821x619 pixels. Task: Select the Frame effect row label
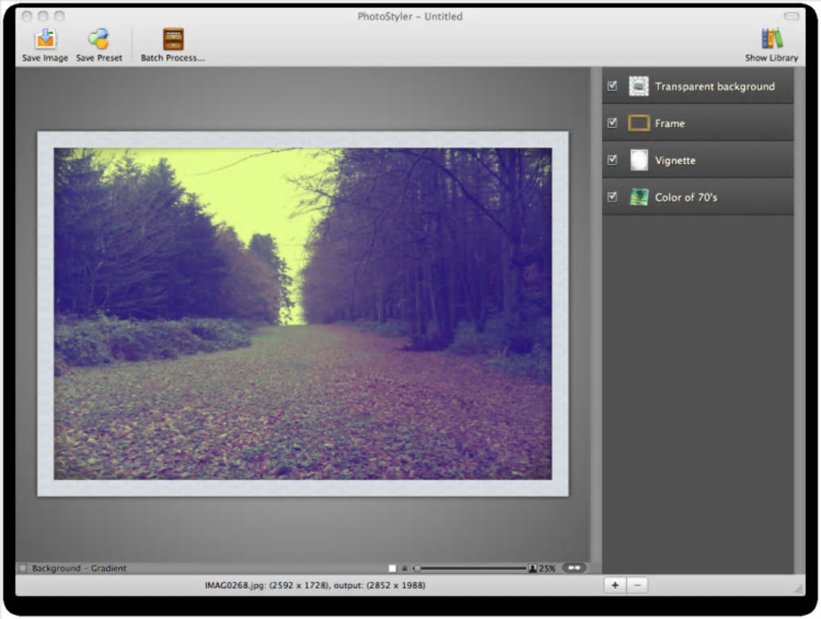click(670, 123)
